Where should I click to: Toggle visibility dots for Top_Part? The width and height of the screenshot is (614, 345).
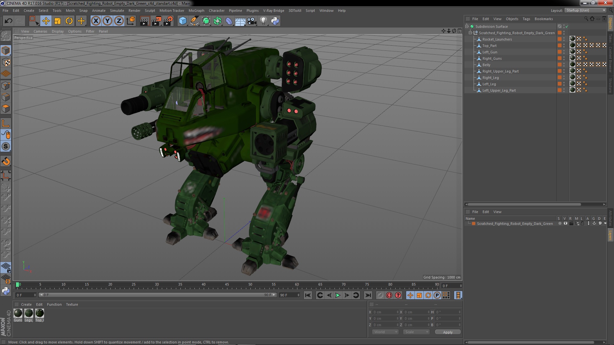[564, 46]
